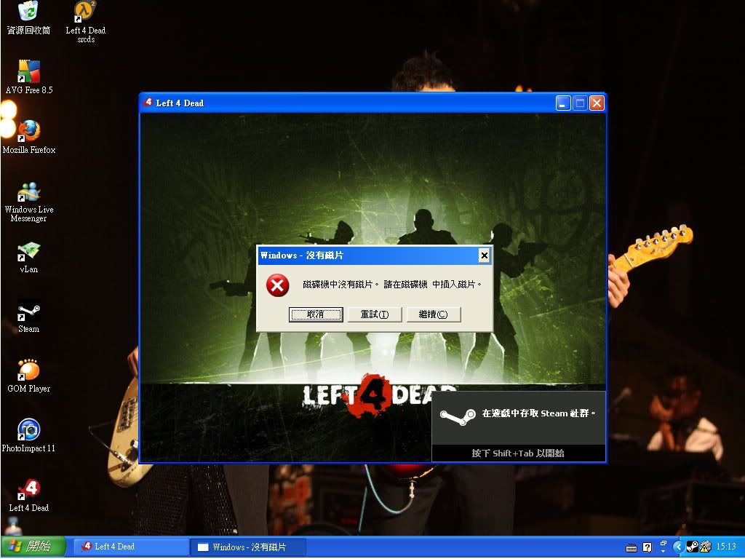Open GOM Player desktop shortcut
The height and width of the screenshot is (559, 745).
coord(28,371)
